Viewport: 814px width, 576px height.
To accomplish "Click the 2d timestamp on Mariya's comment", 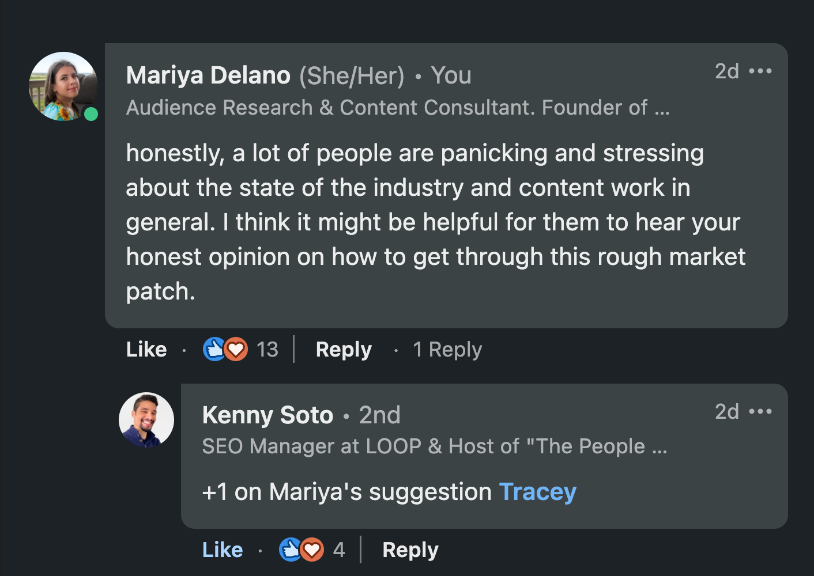I will (x=726, y=71).
